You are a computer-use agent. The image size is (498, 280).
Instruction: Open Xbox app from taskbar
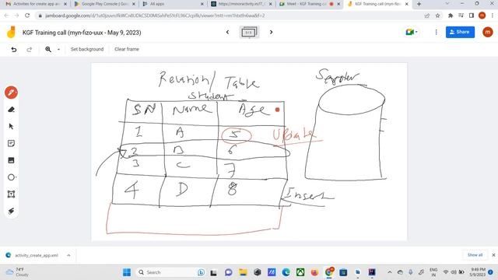[x=300, y=272]
